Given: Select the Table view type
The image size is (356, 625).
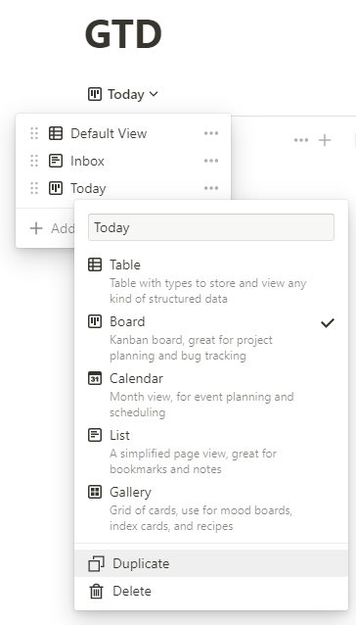Looking at the screenshot, I should point(211,281).
